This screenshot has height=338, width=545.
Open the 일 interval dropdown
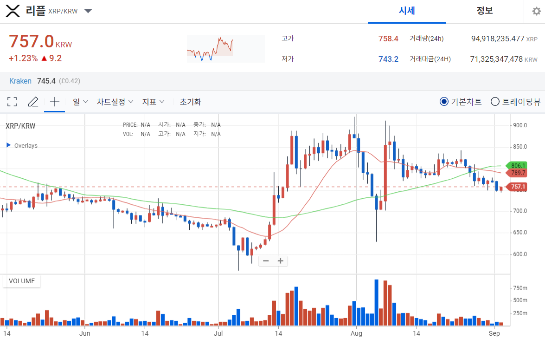(x=80, y=102)
